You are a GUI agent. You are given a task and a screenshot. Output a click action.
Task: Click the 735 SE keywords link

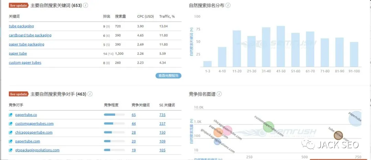point(162,115)
